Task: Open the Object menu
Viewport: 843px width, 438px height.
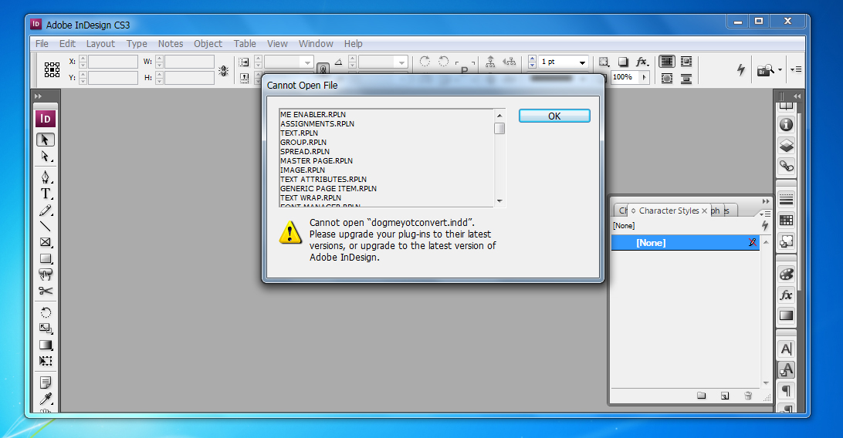Action: (x=208, y=43)
